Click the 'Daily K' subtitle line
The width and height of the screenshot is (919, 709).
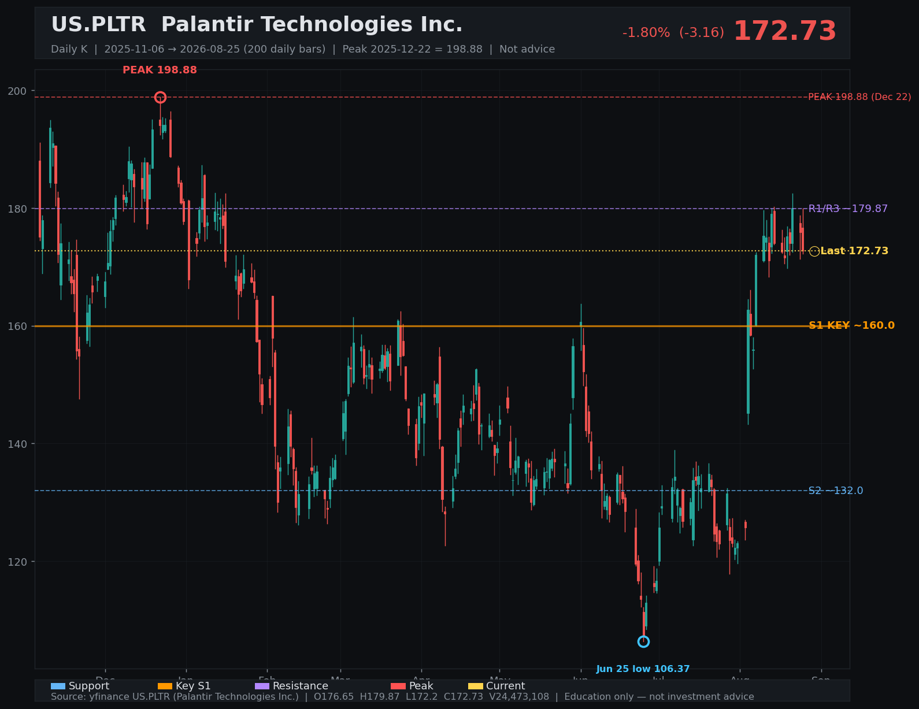click(303, 49)
